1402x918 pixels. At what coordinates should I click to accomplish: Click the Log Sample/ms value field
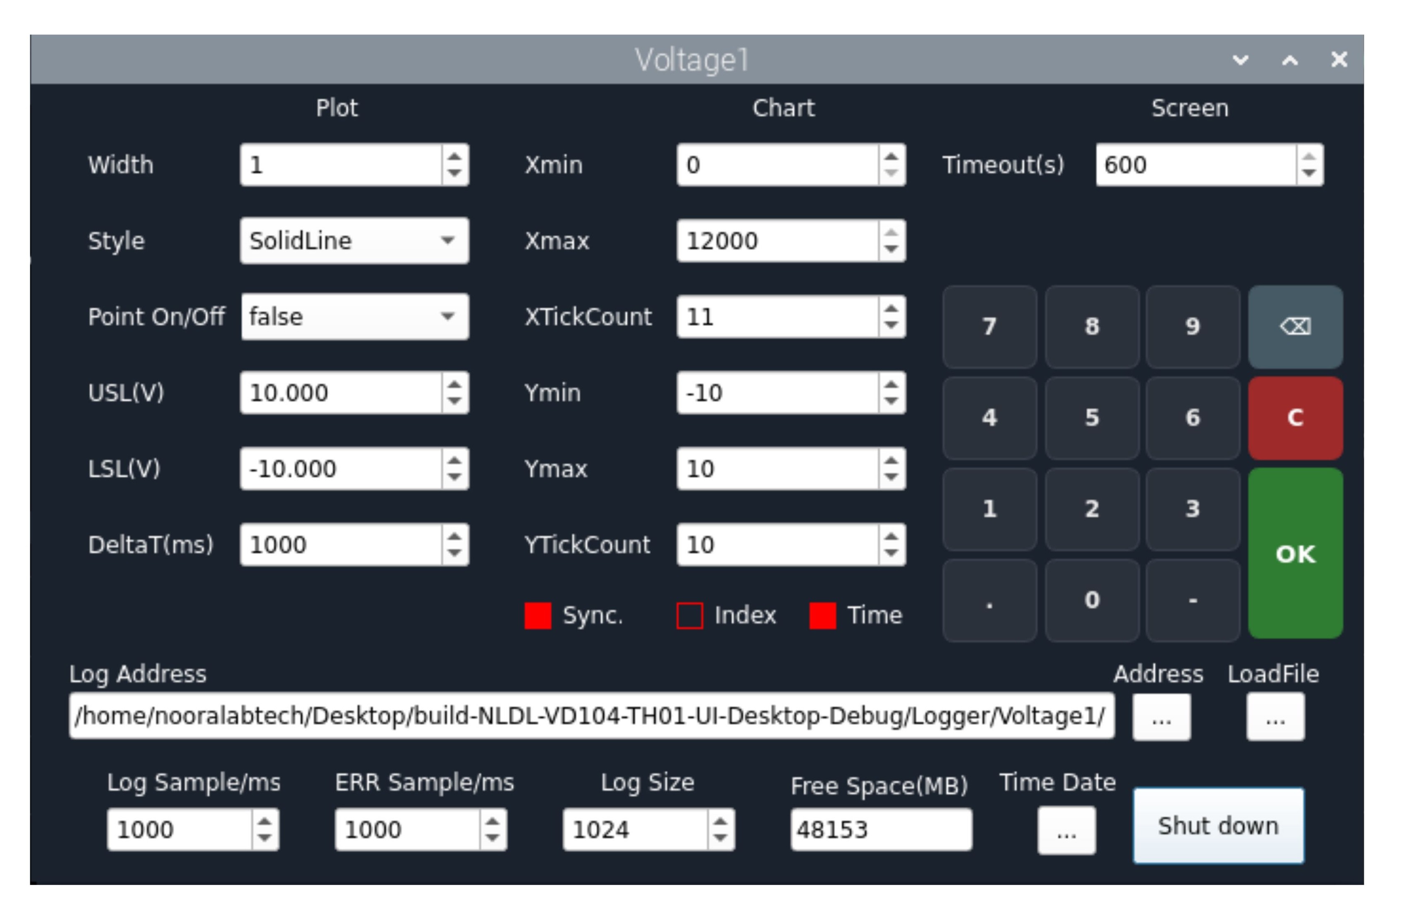180,830
